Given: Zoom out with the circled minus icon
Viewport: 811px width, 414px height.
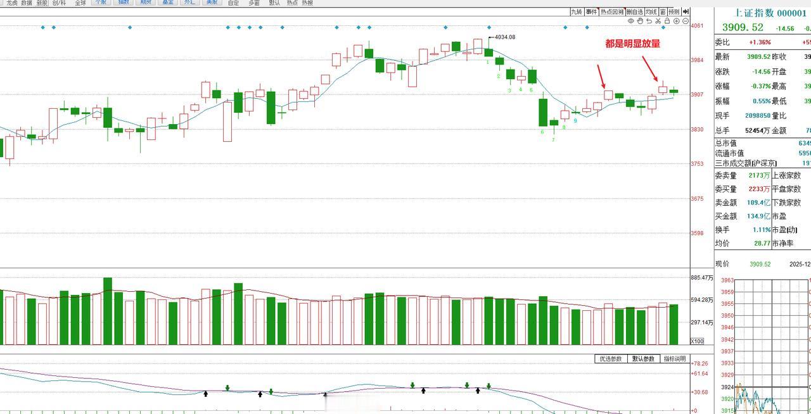Looking at the screenshot, I should [x=686, y=21].
